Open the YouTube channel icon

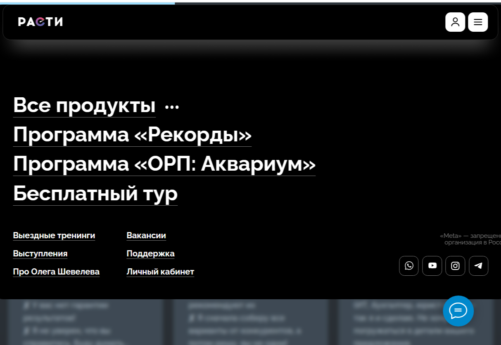tap(432, 266)
